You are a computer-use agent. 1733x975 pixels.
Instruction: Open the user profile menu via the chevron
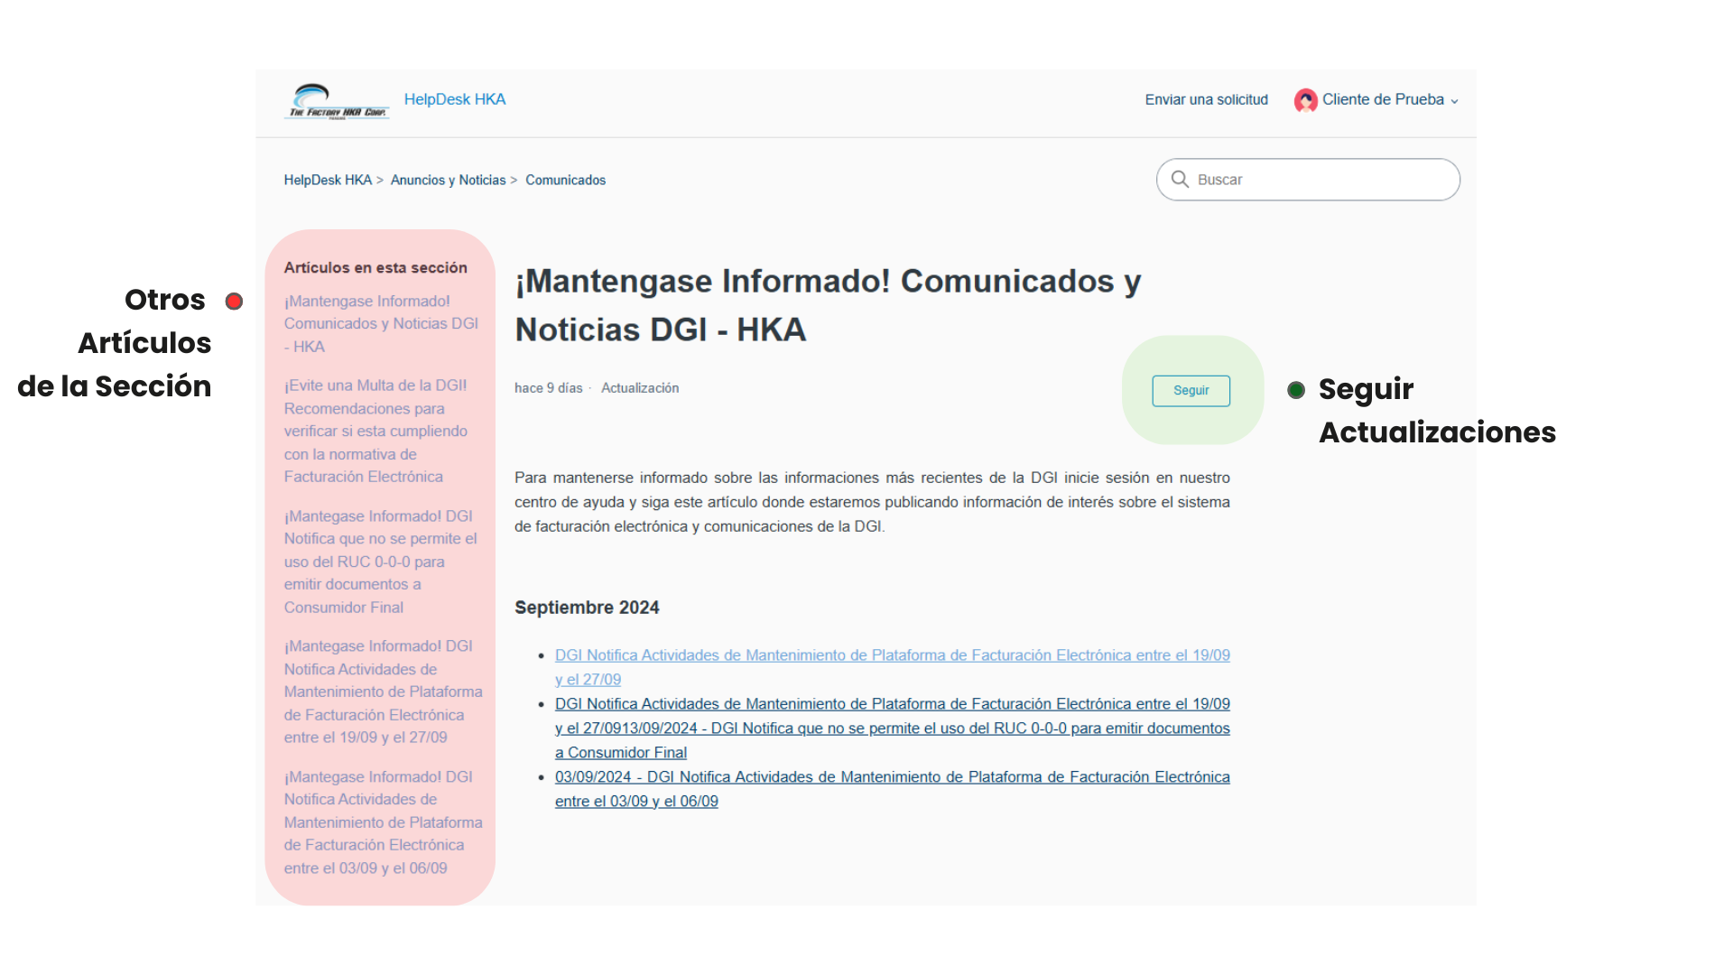click(x=1455, y=101)
